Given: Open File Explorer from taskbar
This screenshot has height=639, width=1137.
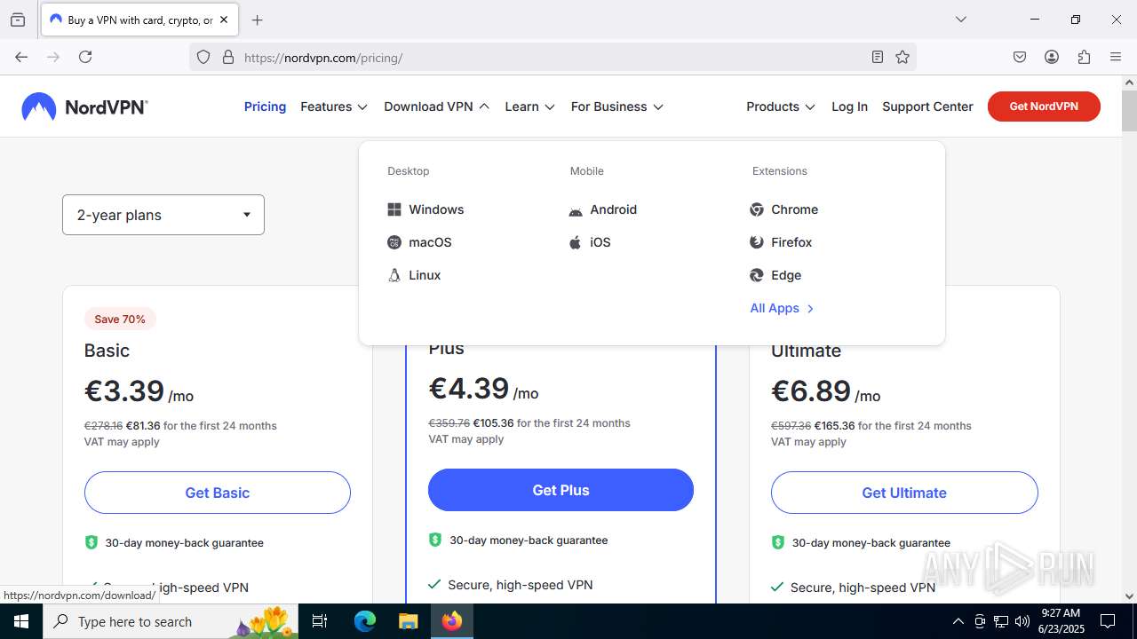Looking at the screenshot, I should click(x=408, y=621).
